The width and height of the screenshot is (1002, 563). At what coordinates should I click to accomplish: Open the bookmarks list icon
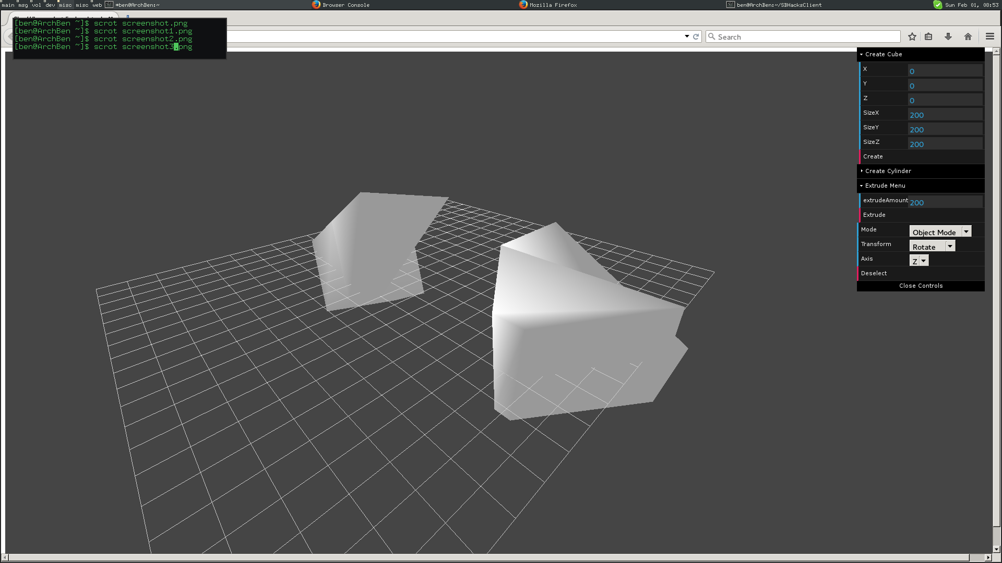pos(928,36)
